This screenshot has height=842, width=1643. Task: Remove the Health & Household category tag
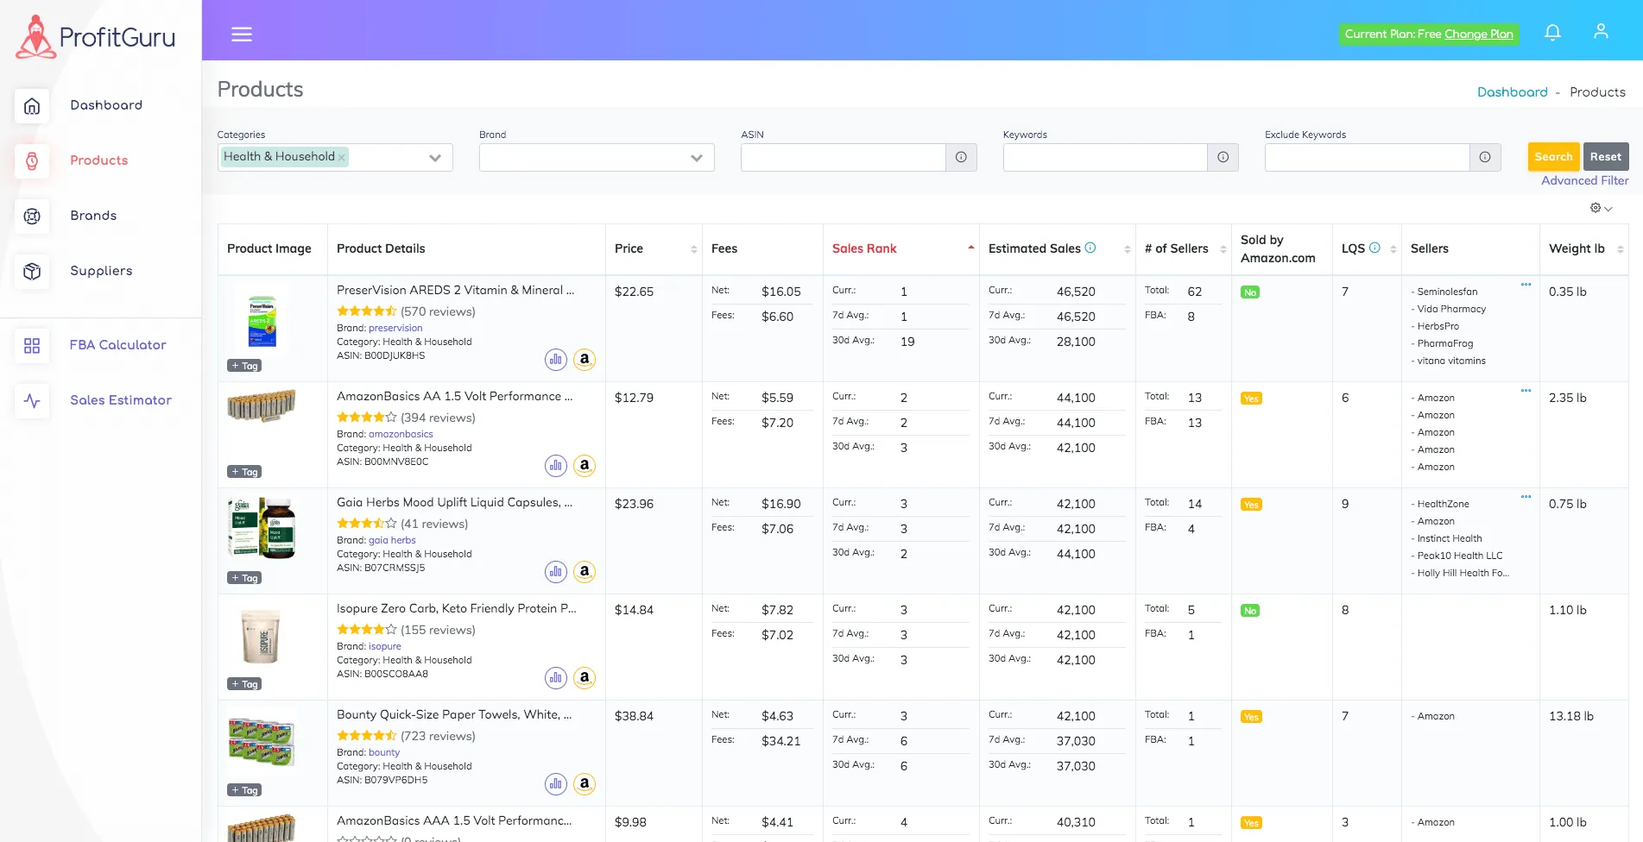pos(342,157)
